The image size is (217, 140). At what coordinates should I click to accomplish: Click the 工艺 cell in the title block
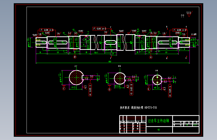click(123, 132)
